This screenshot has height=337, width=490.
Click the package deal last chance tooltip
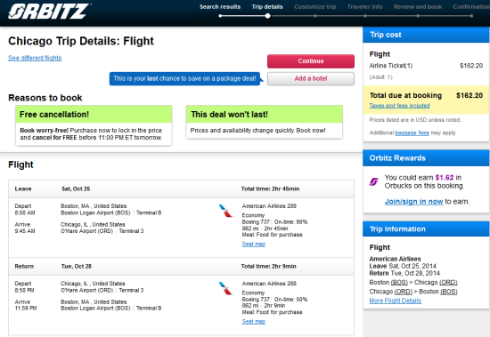point(184,78)
